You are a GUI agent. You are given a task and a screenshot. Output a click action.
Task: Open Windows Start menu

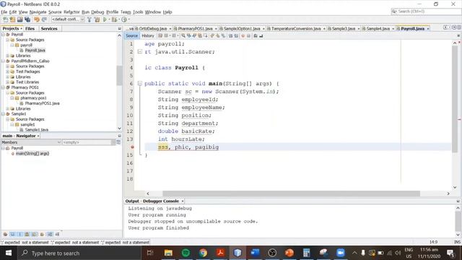(9, 253)
